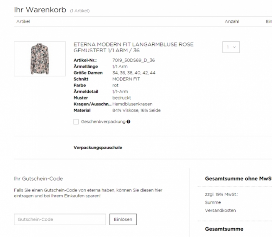The height and width of the screenshot is (237, 272).
Task: Open the quantity dropdown showing 1
Action: 231,47
